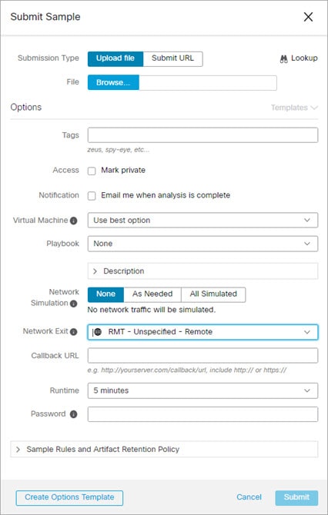Switch to Submit URL submission type

coord(172,58)
